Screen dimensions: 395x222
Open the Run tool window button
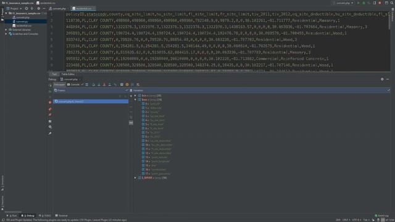point(12,216)
